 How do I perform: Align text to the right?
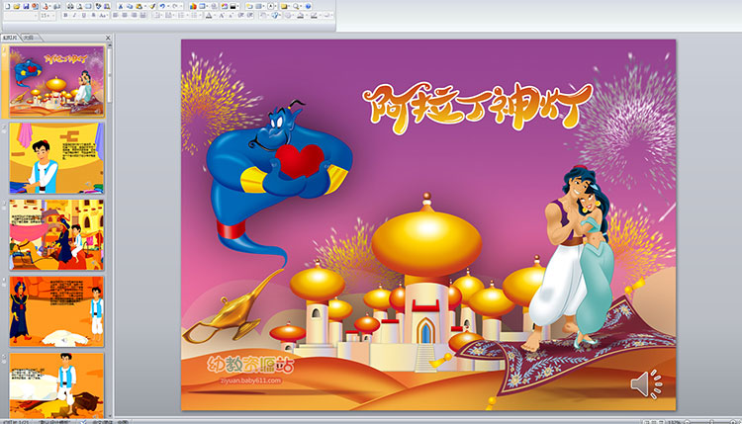click(134, 15)
